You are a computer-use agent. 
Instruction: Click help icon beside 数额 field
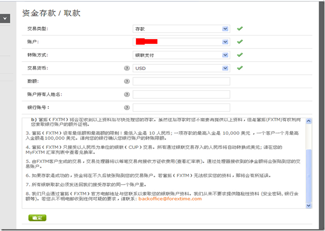point(127,81)
